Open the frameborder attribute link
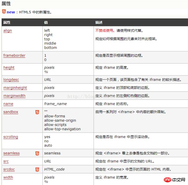 14,56
